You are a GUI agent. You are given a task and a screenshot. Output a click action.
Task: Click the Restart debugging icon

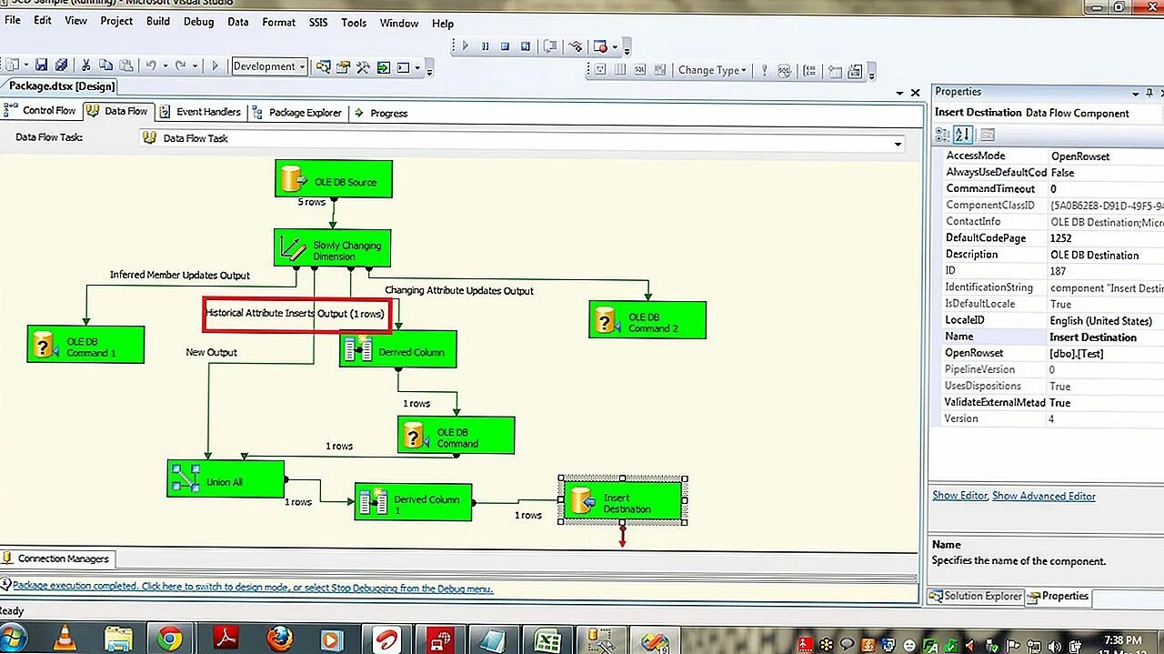527,46
